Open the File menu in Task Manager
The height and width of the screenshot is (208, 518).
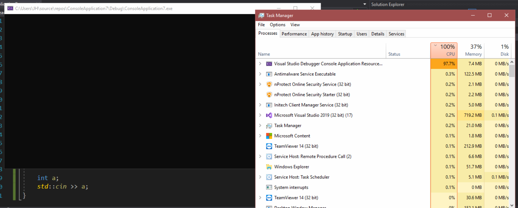(x=261, y=25)
